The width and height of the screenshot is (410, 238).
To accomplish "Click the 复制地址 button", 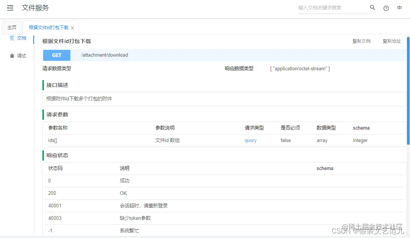I will pos(391,41).
